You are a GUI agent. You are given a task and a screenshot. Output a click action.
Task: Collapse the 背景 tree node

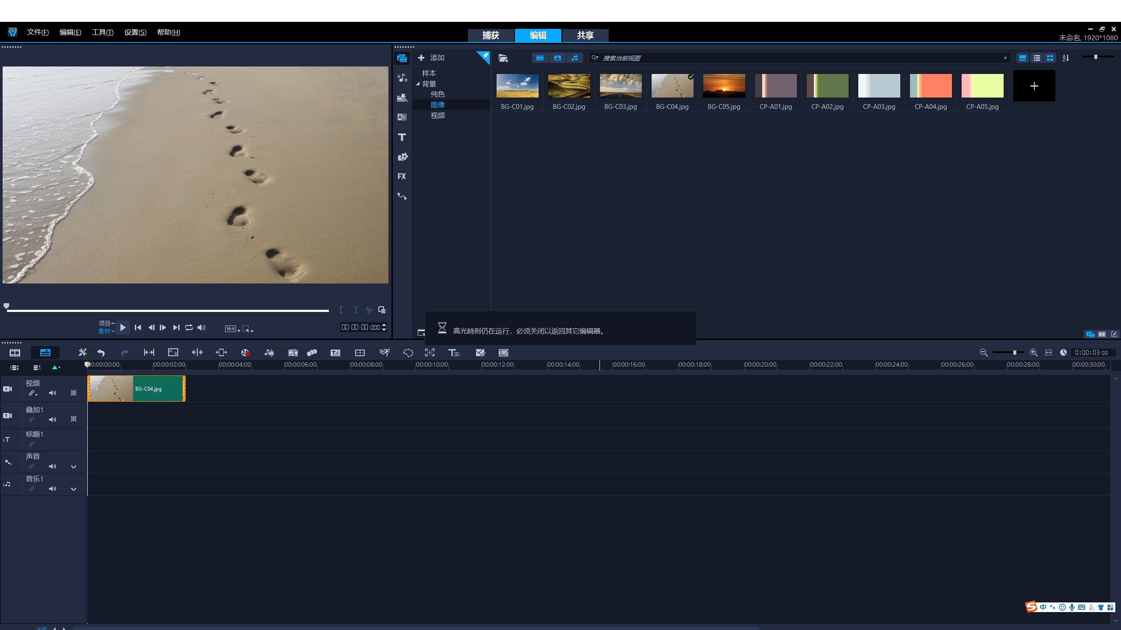(418, 84)
